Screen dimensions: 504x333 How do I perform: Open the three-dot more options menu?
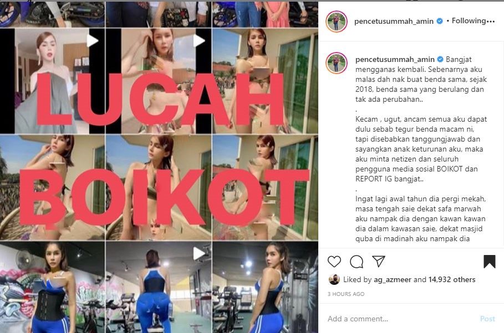click(x=491, y=22)
